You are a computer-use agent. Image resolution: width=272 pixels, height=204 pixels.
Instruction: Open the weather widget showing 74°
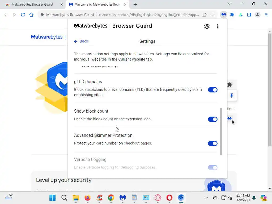click(9, 197)
